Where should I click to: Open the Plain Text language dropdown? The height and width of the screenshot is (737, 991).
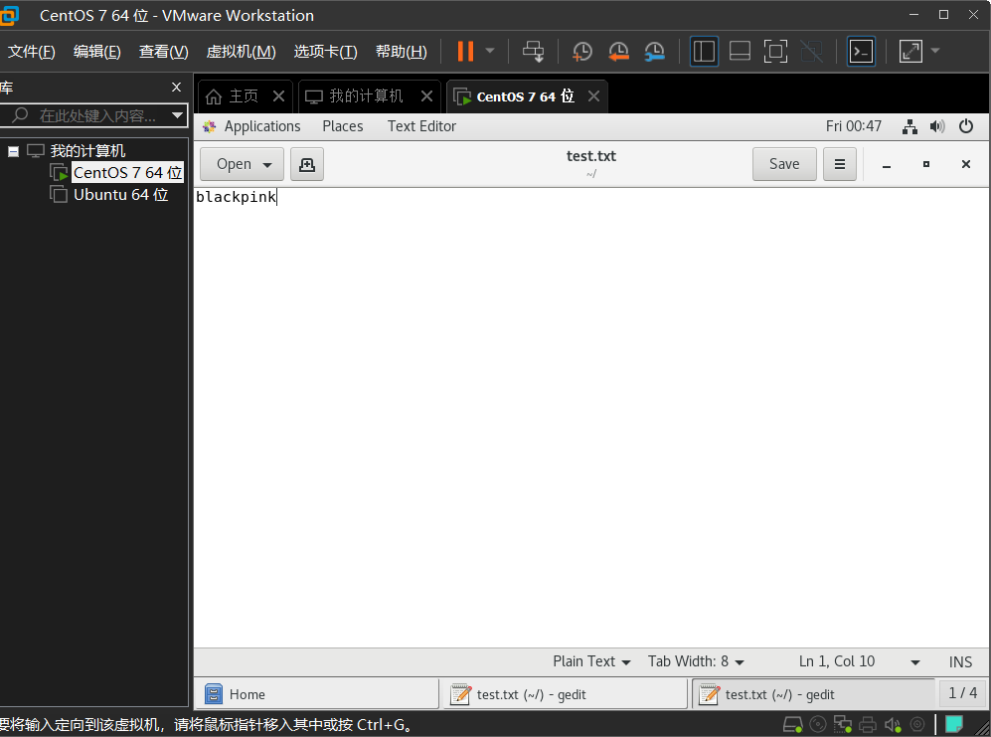tap(591, 661)
